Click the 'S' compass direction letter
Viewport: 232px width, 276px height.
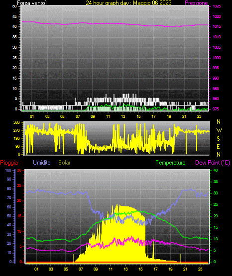tap(218, 139)
